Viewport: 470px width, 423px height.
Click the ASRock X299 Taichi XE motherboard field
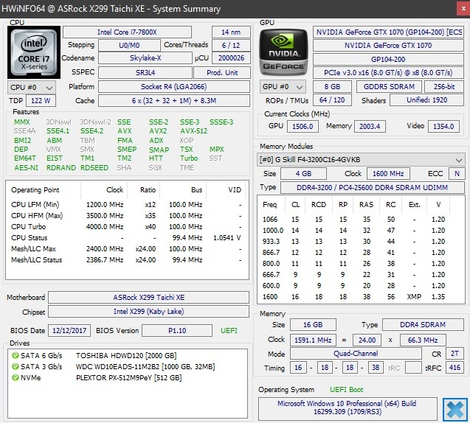[x=149, y=297]
